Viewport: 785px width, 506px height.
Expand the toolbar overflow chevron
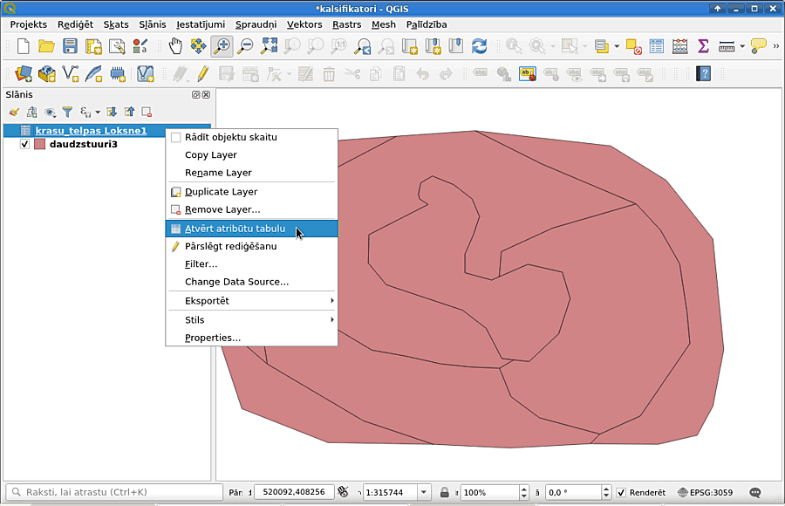[776, 46]
